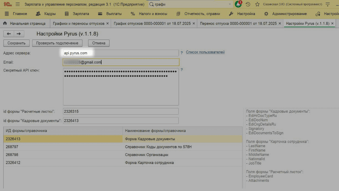Go forward with the right arrow button
Image resolution: width=339 pixels, height=191 pixels.
[19, 34]
